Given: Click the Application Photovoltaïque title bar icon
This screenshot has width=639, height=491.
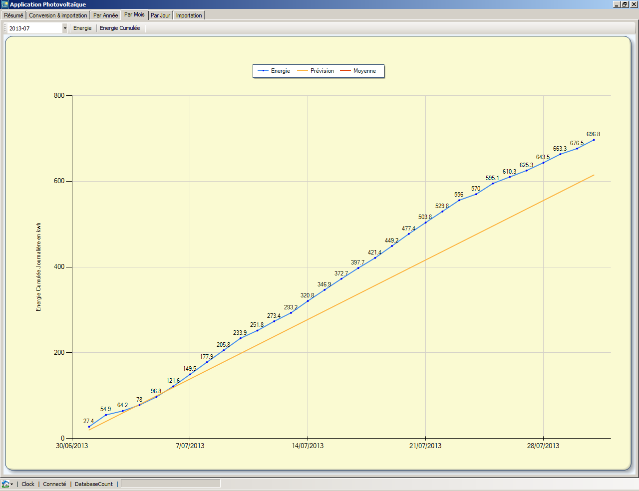Looking at the screenshot, I should tap(5, 4).
